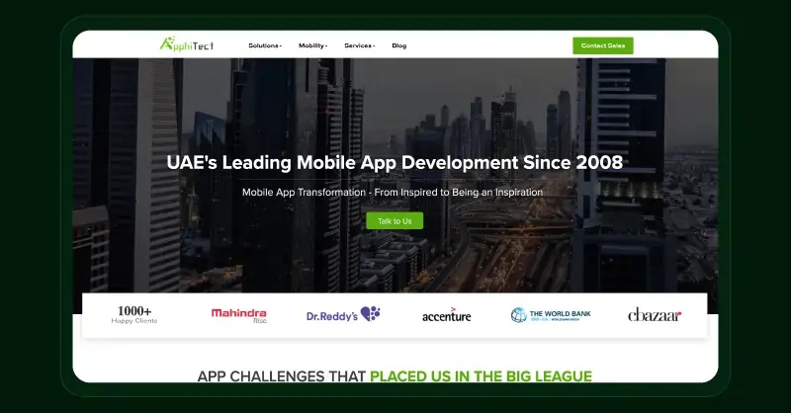Click the Mobile App Transformation subtitle text
Image resolution: width=791 pixels, height=413 pixels.
(x=393, y=192)
